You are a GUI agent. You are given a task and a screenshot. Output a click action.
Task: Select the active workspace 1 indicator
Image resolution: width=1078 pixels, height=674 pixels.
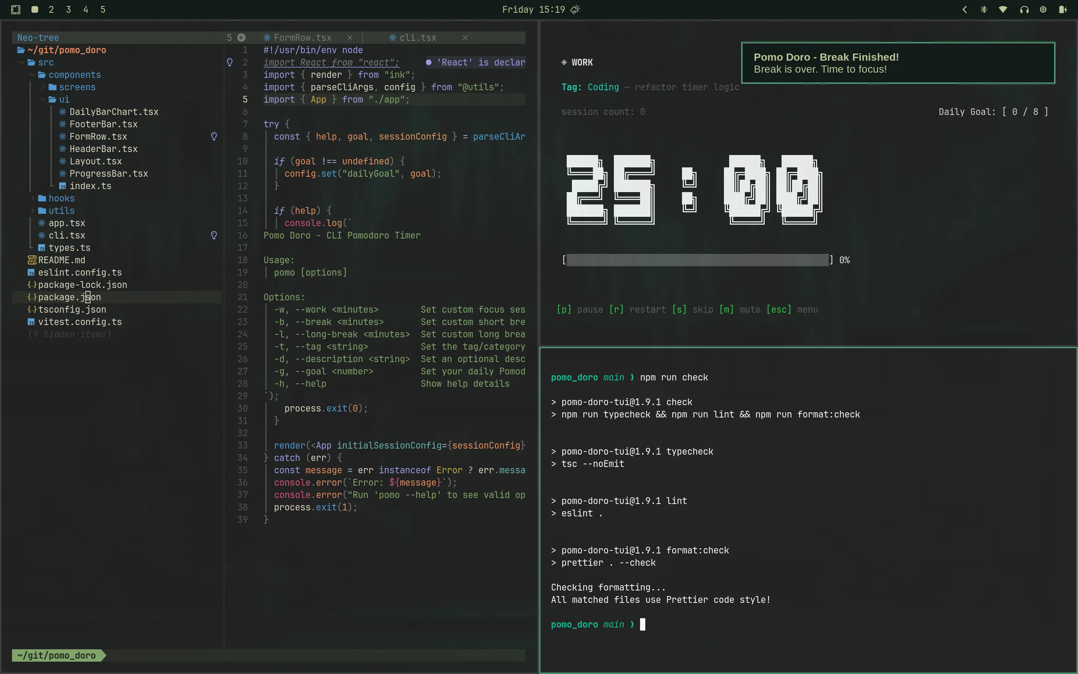click(x=35, y=9)
